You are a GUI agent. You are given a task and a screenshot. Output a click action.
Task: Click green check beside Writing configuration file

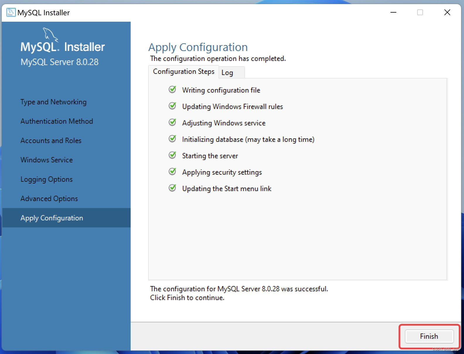point(173,89)
